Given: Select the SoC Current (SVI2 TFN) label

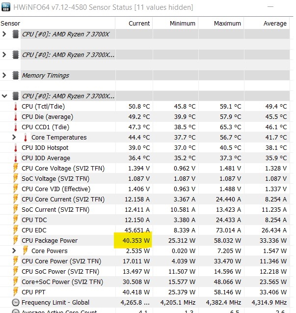Looking at the screenshot, I should [x=55, y=210].
